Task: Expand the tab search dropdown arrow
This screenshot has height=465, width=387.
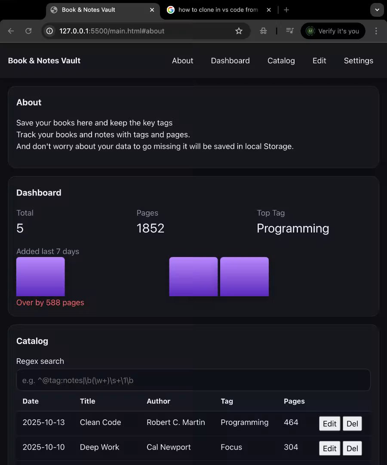Action: [377, 10]
